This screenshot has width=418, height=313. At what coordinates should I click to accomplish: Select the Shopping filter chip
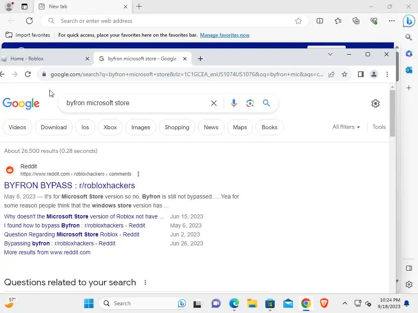tap(177, 127)
